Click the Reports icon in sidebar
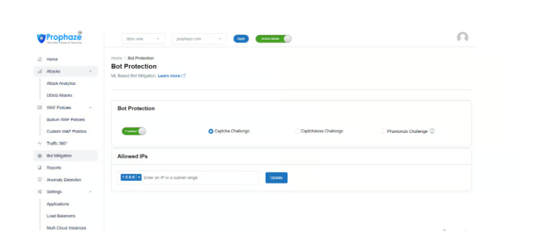The width and height of the screenshot is (547, 252). pyautogui.click(x=40, y=168)
